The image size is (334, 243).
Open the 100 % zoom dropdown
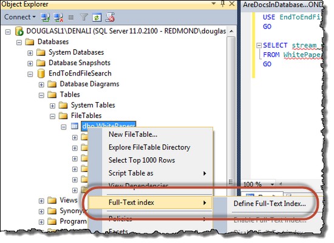click(272, 184)
